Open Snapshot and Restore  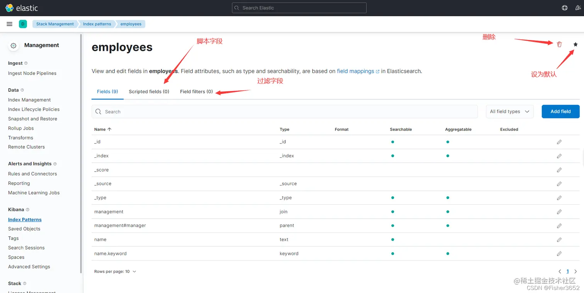32,119
